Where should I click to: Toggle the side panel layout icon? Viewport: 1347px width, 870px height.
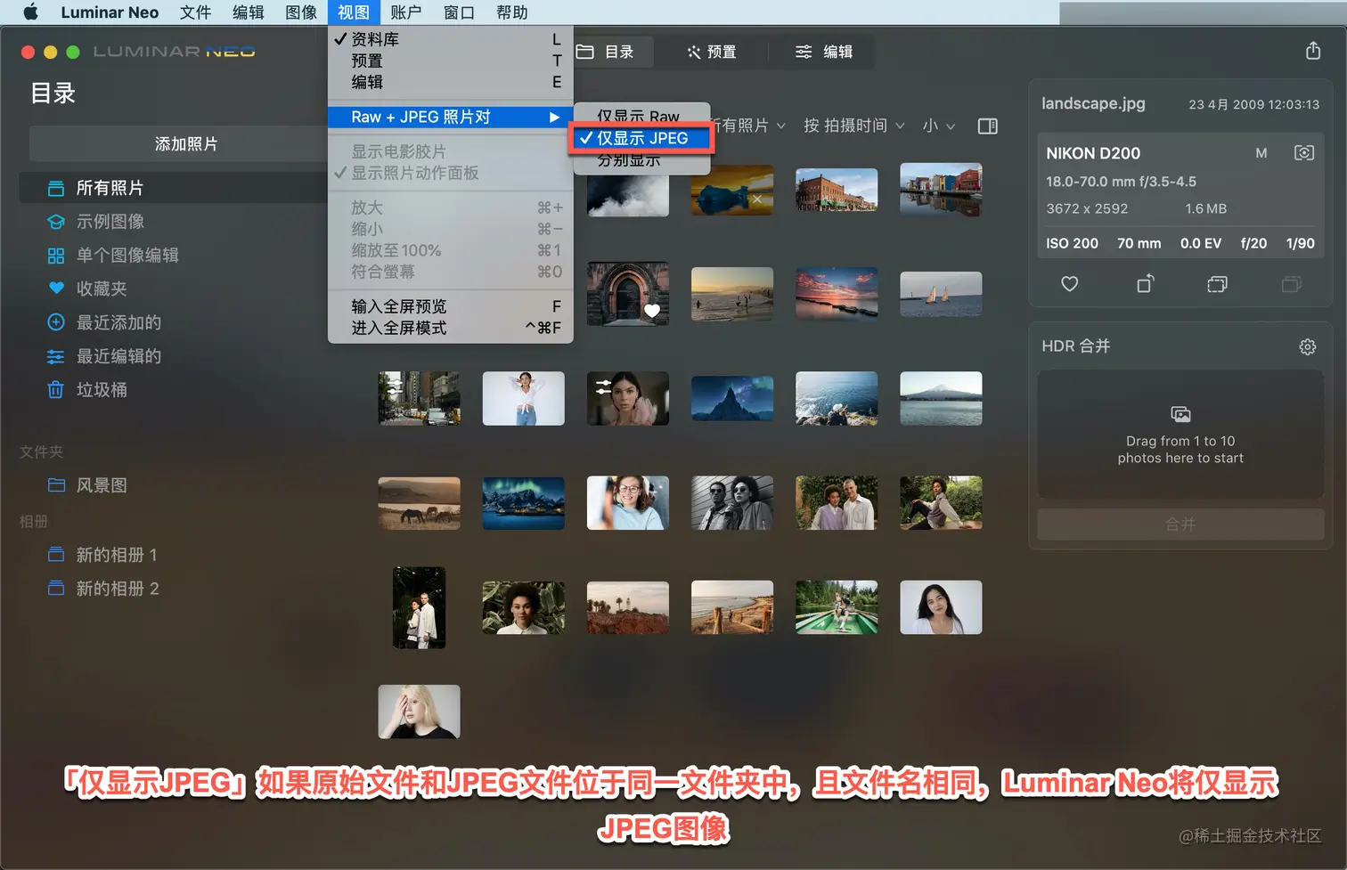pos(987,126)
